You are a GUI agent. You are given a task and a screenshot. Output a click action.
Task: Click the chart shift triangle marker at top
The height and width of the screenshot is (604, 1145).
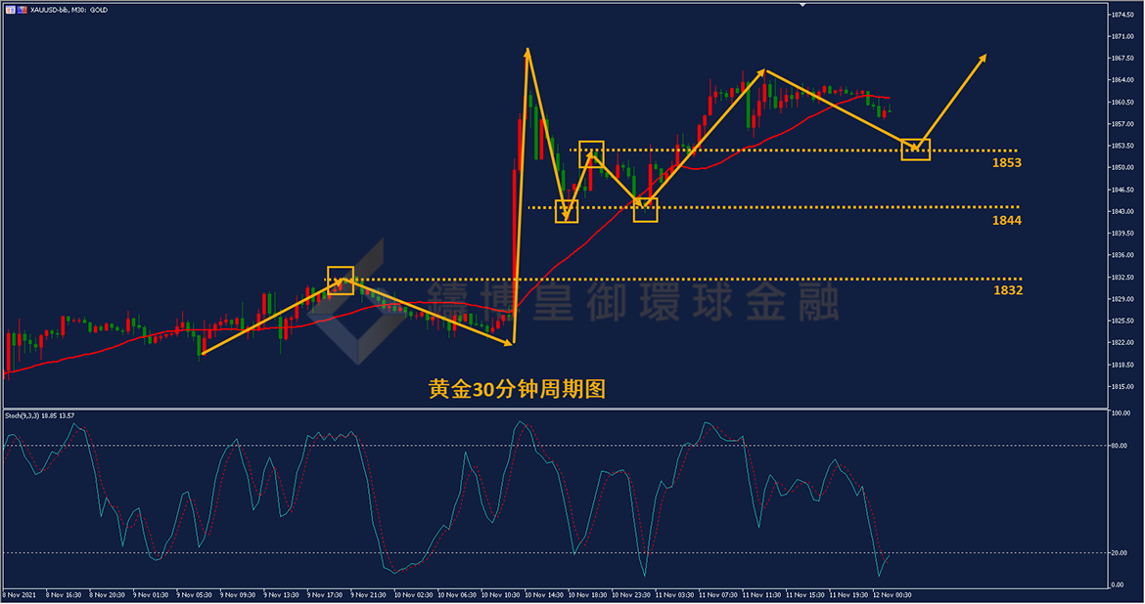coord(802,5)
